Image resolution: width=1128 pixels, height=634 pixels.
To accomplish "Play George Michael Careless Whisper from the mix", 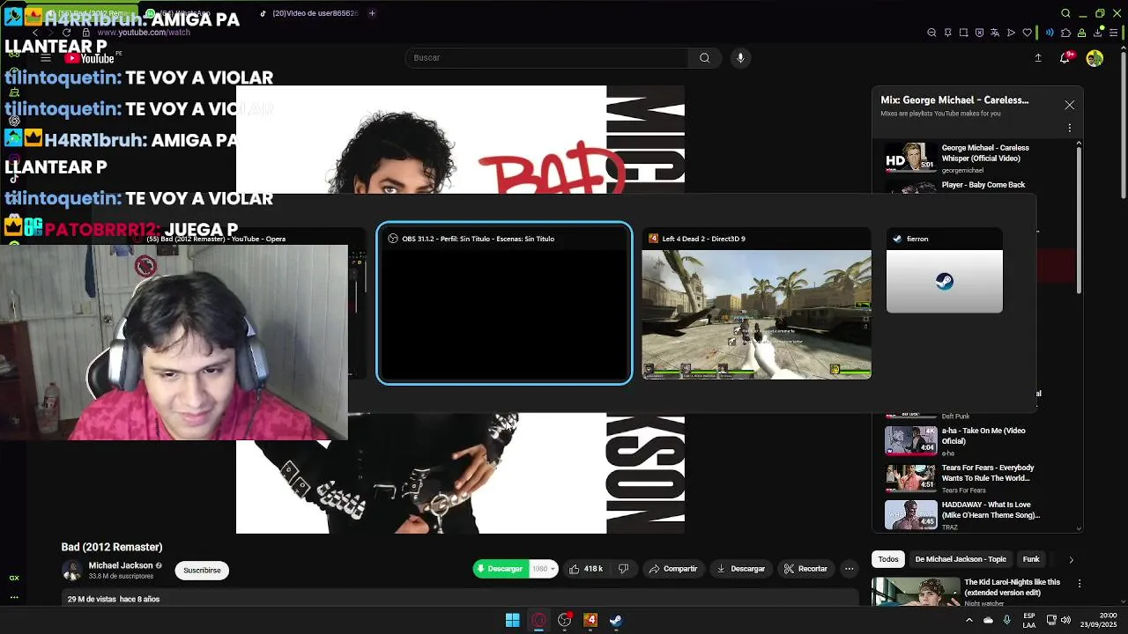I will (x=978, y=158).
